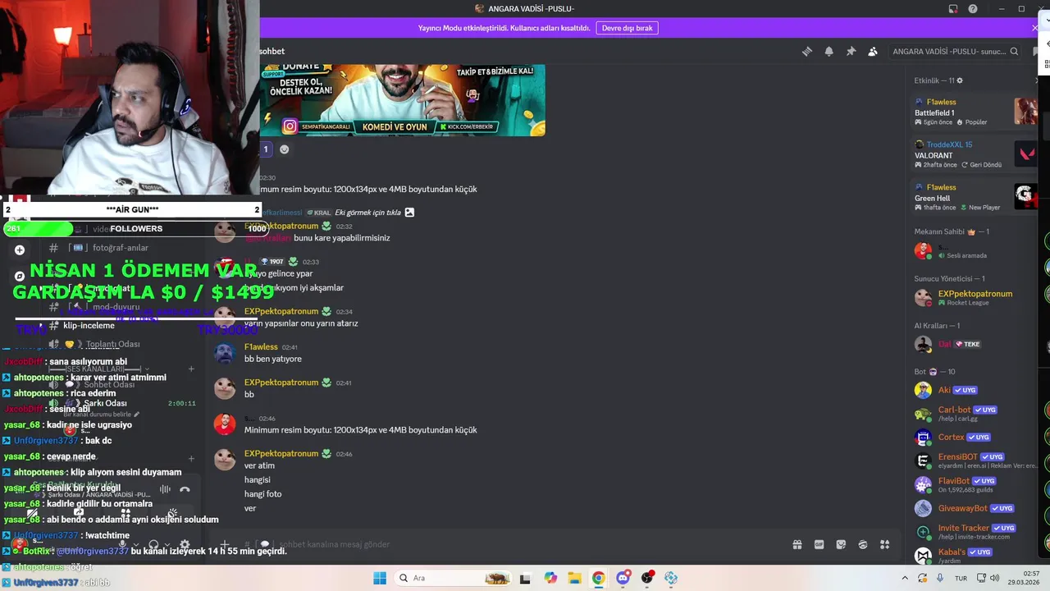Image resolution: width=1050 pixels, height=591 pixels.
Task: Select the mod-duyuru channel
Action: coord(116,307)
